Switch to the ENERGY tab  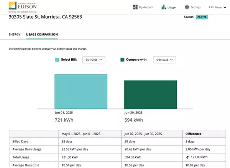coord(15,35)
